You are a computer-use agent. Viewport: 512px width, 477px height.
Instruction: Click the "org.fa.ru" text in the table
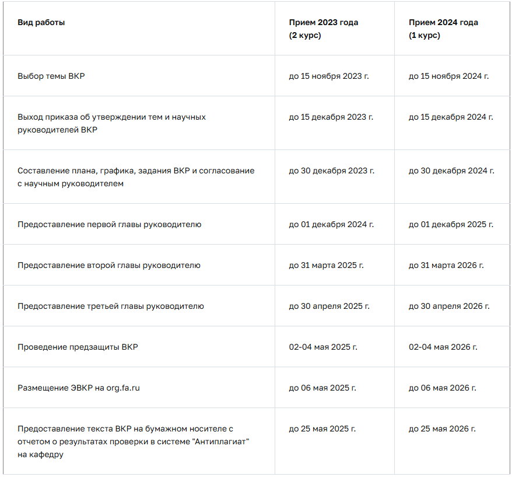coord(122,388)
